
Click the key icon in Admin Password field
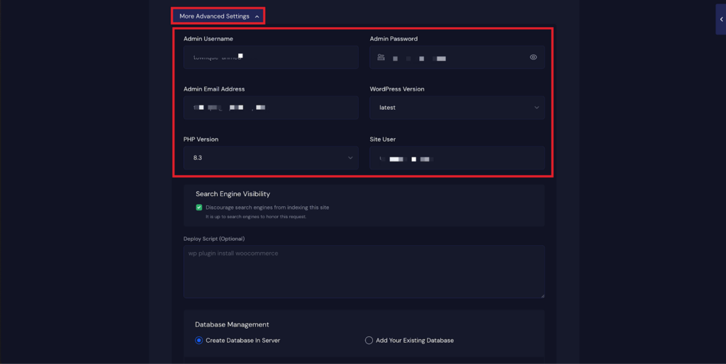pyautogui.click(x=381, y=57)
